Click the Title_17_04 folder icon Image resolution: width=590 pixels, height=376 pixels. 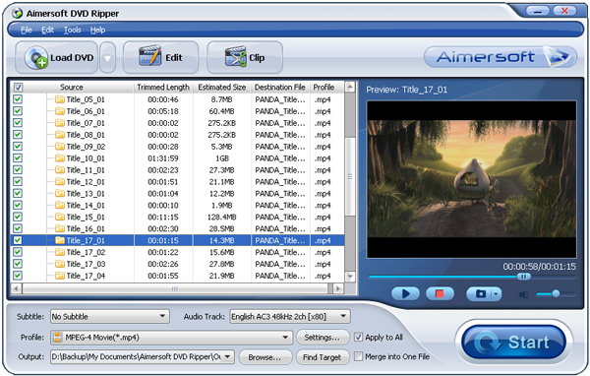(x=60, y=276)
